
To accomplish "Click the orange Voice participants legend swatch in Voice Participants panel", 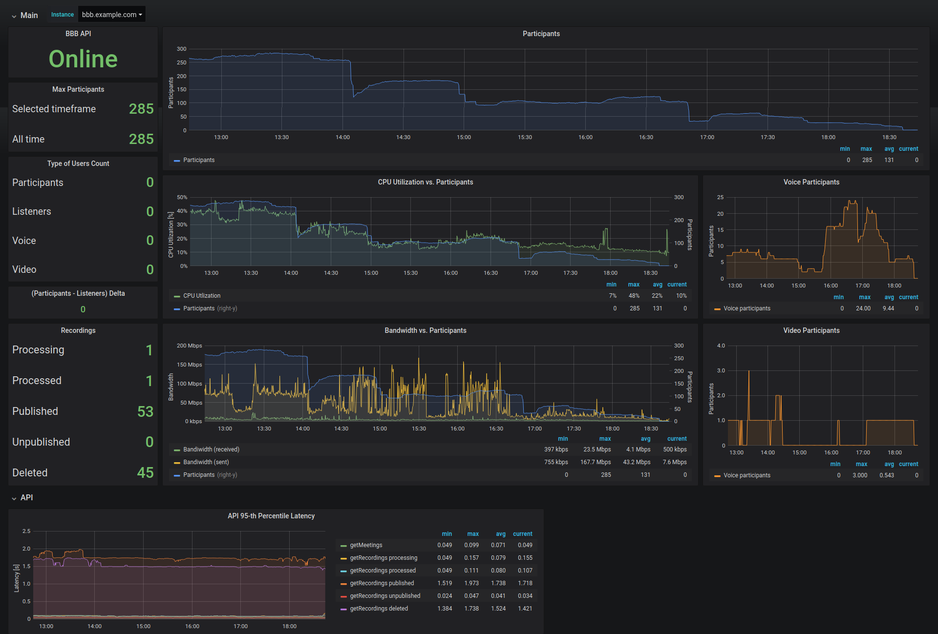I will tap(717, 309).
